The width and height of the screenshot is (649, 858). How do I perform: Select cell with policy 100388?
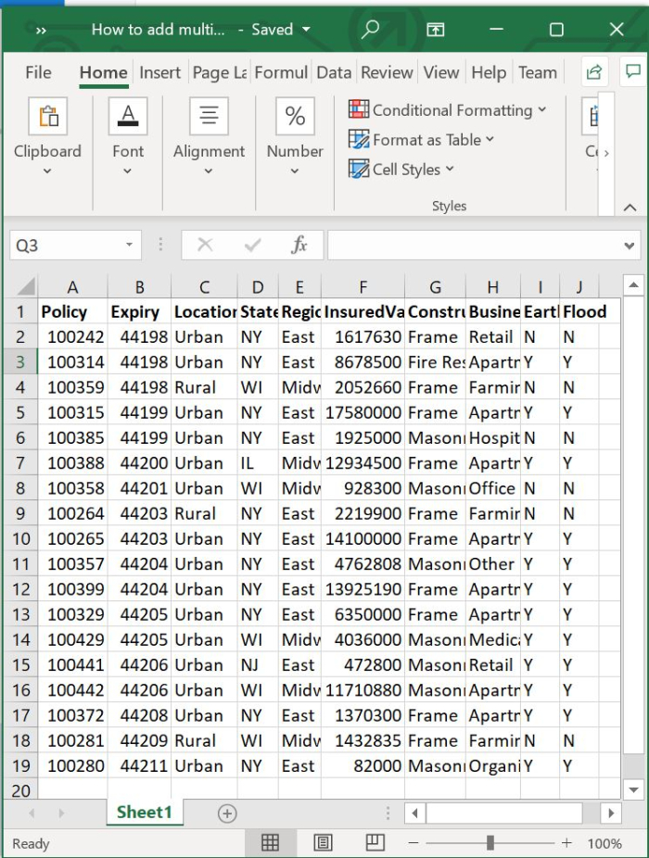point(73,463)
